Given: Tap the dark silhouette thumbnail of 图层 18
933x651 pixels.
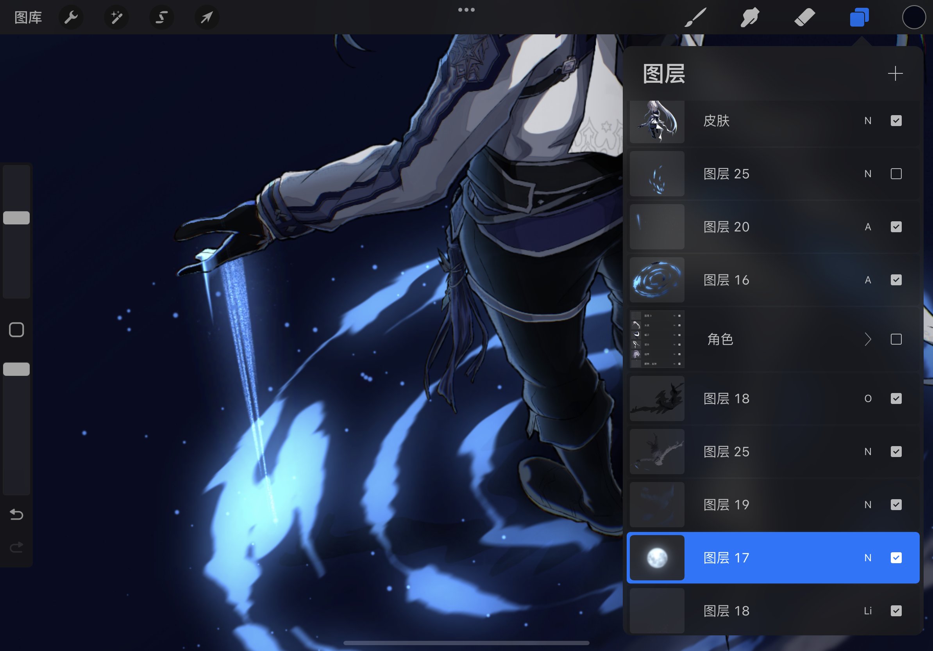Looking at the screenshot, I should click(x=657, y=398).
